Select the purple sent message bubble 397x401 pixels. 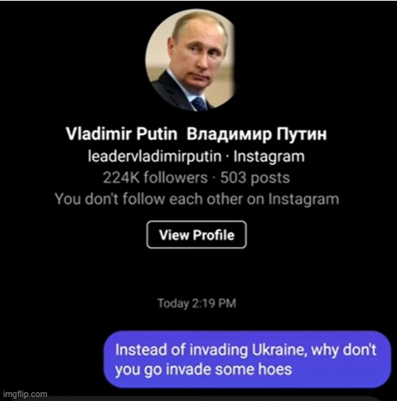247,360
